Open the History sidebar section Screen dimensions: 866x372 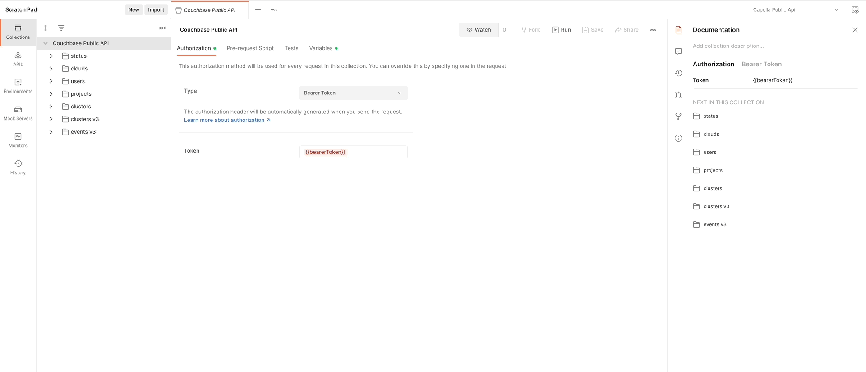(18, 167)
